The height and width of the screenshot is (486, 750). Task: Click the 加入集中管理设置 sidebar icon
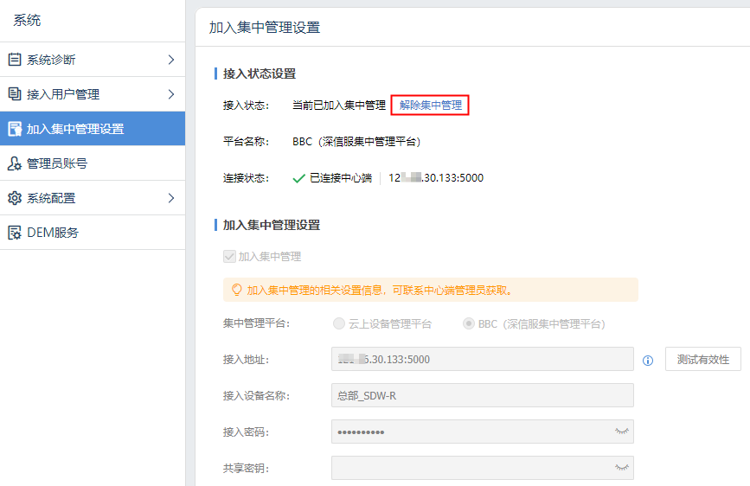pyautogui.click(x=14, y=129)
